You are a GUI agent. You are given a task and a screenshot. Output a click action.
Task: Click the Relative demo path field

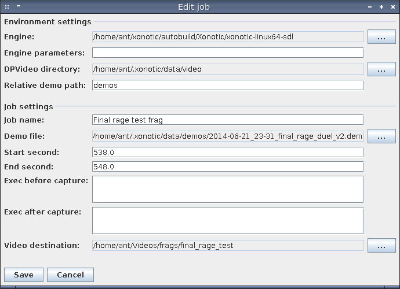pyautogui.click(x=227, y=86)
